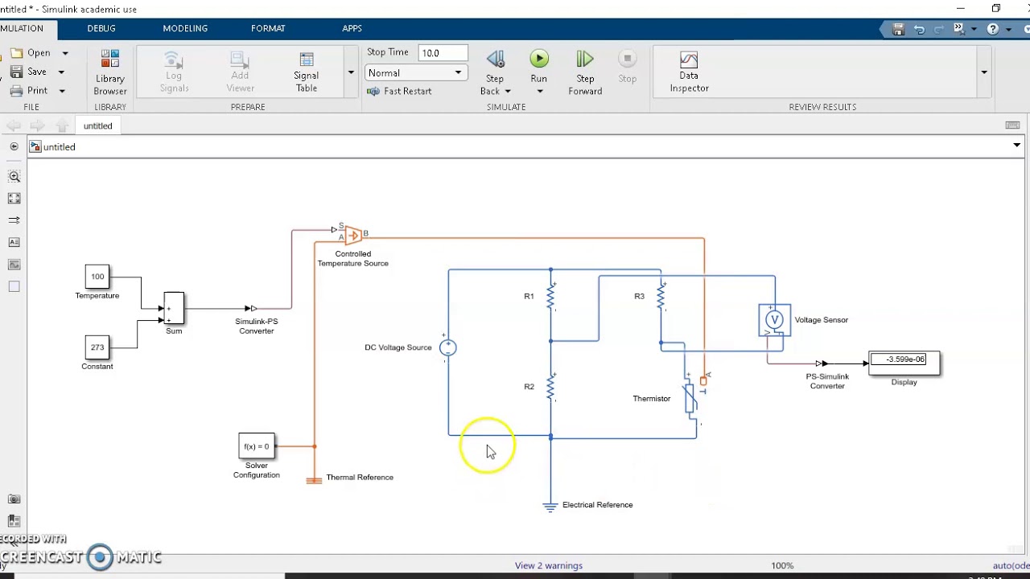
Task: Click the solver info in status bar
Action: [x=1011, y=565]
